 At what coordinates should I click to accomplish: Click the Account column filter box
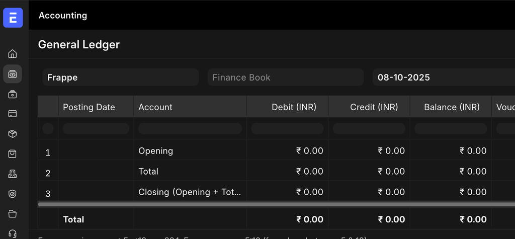coord(190,129)
